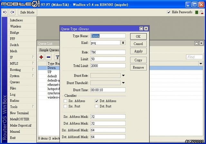Click the green status indicator square
Image resolution: width=206 pixels, height=144 pixels.
click(x=197, y=12)
